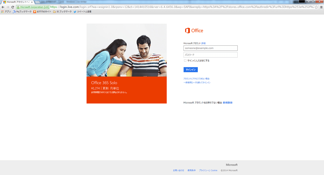Click the 詳細 link next to Microsoft アカウント
Screen dimensions: 324x175
[x=203, y=43]
